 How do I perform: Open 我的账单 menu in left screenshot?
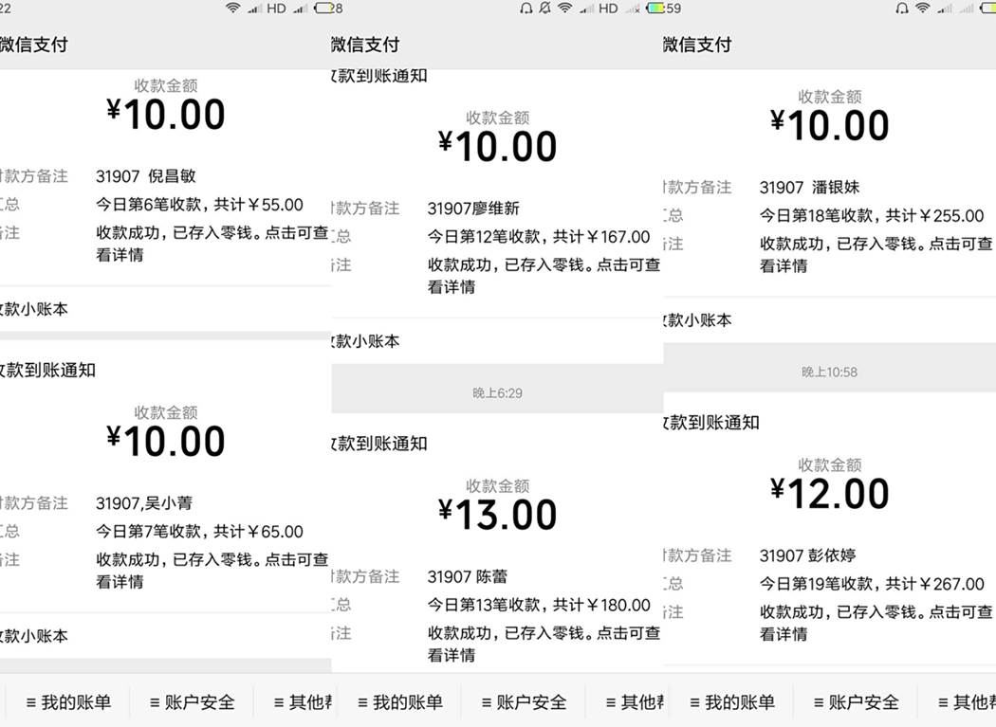point(68,702)
